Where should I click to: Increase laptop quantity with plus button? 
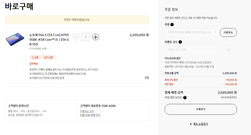pos(96,37)
